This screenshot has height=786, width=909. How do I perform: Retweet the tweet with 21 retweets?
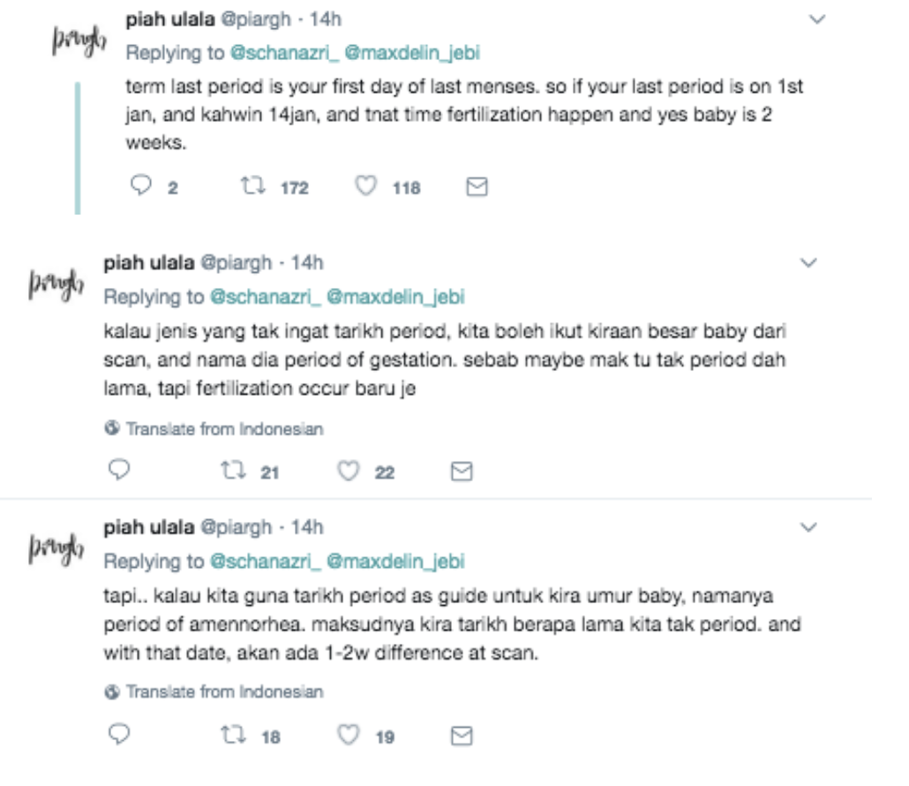(233, 471)
